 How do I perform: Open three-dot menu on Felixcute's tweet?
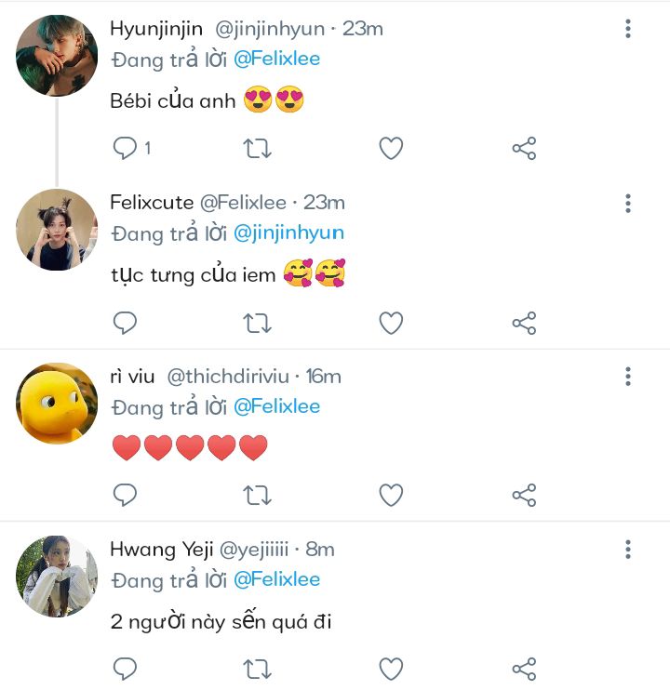(628, 204)
